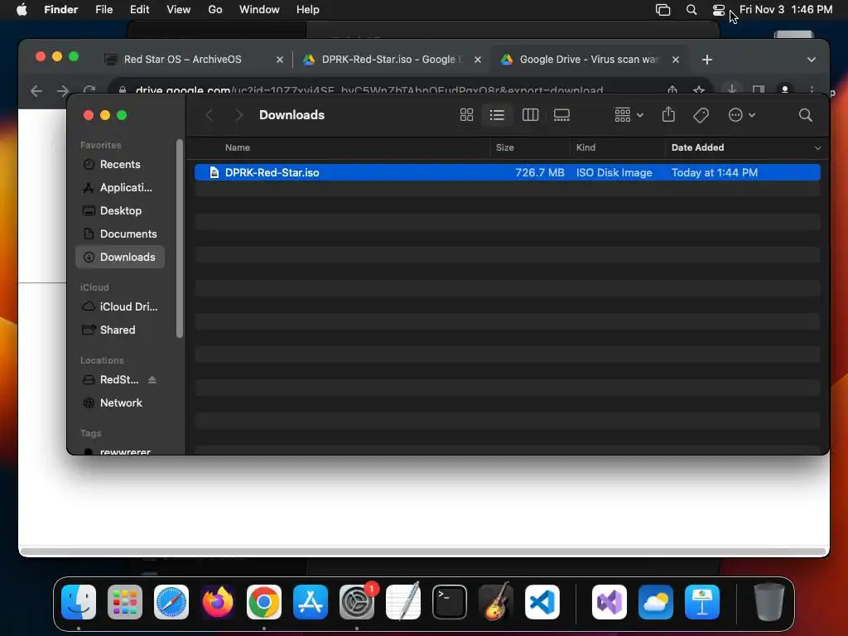Switch Finder to gallery view
The width and height of the screenshot is (848, 636).
pos(561,114)
